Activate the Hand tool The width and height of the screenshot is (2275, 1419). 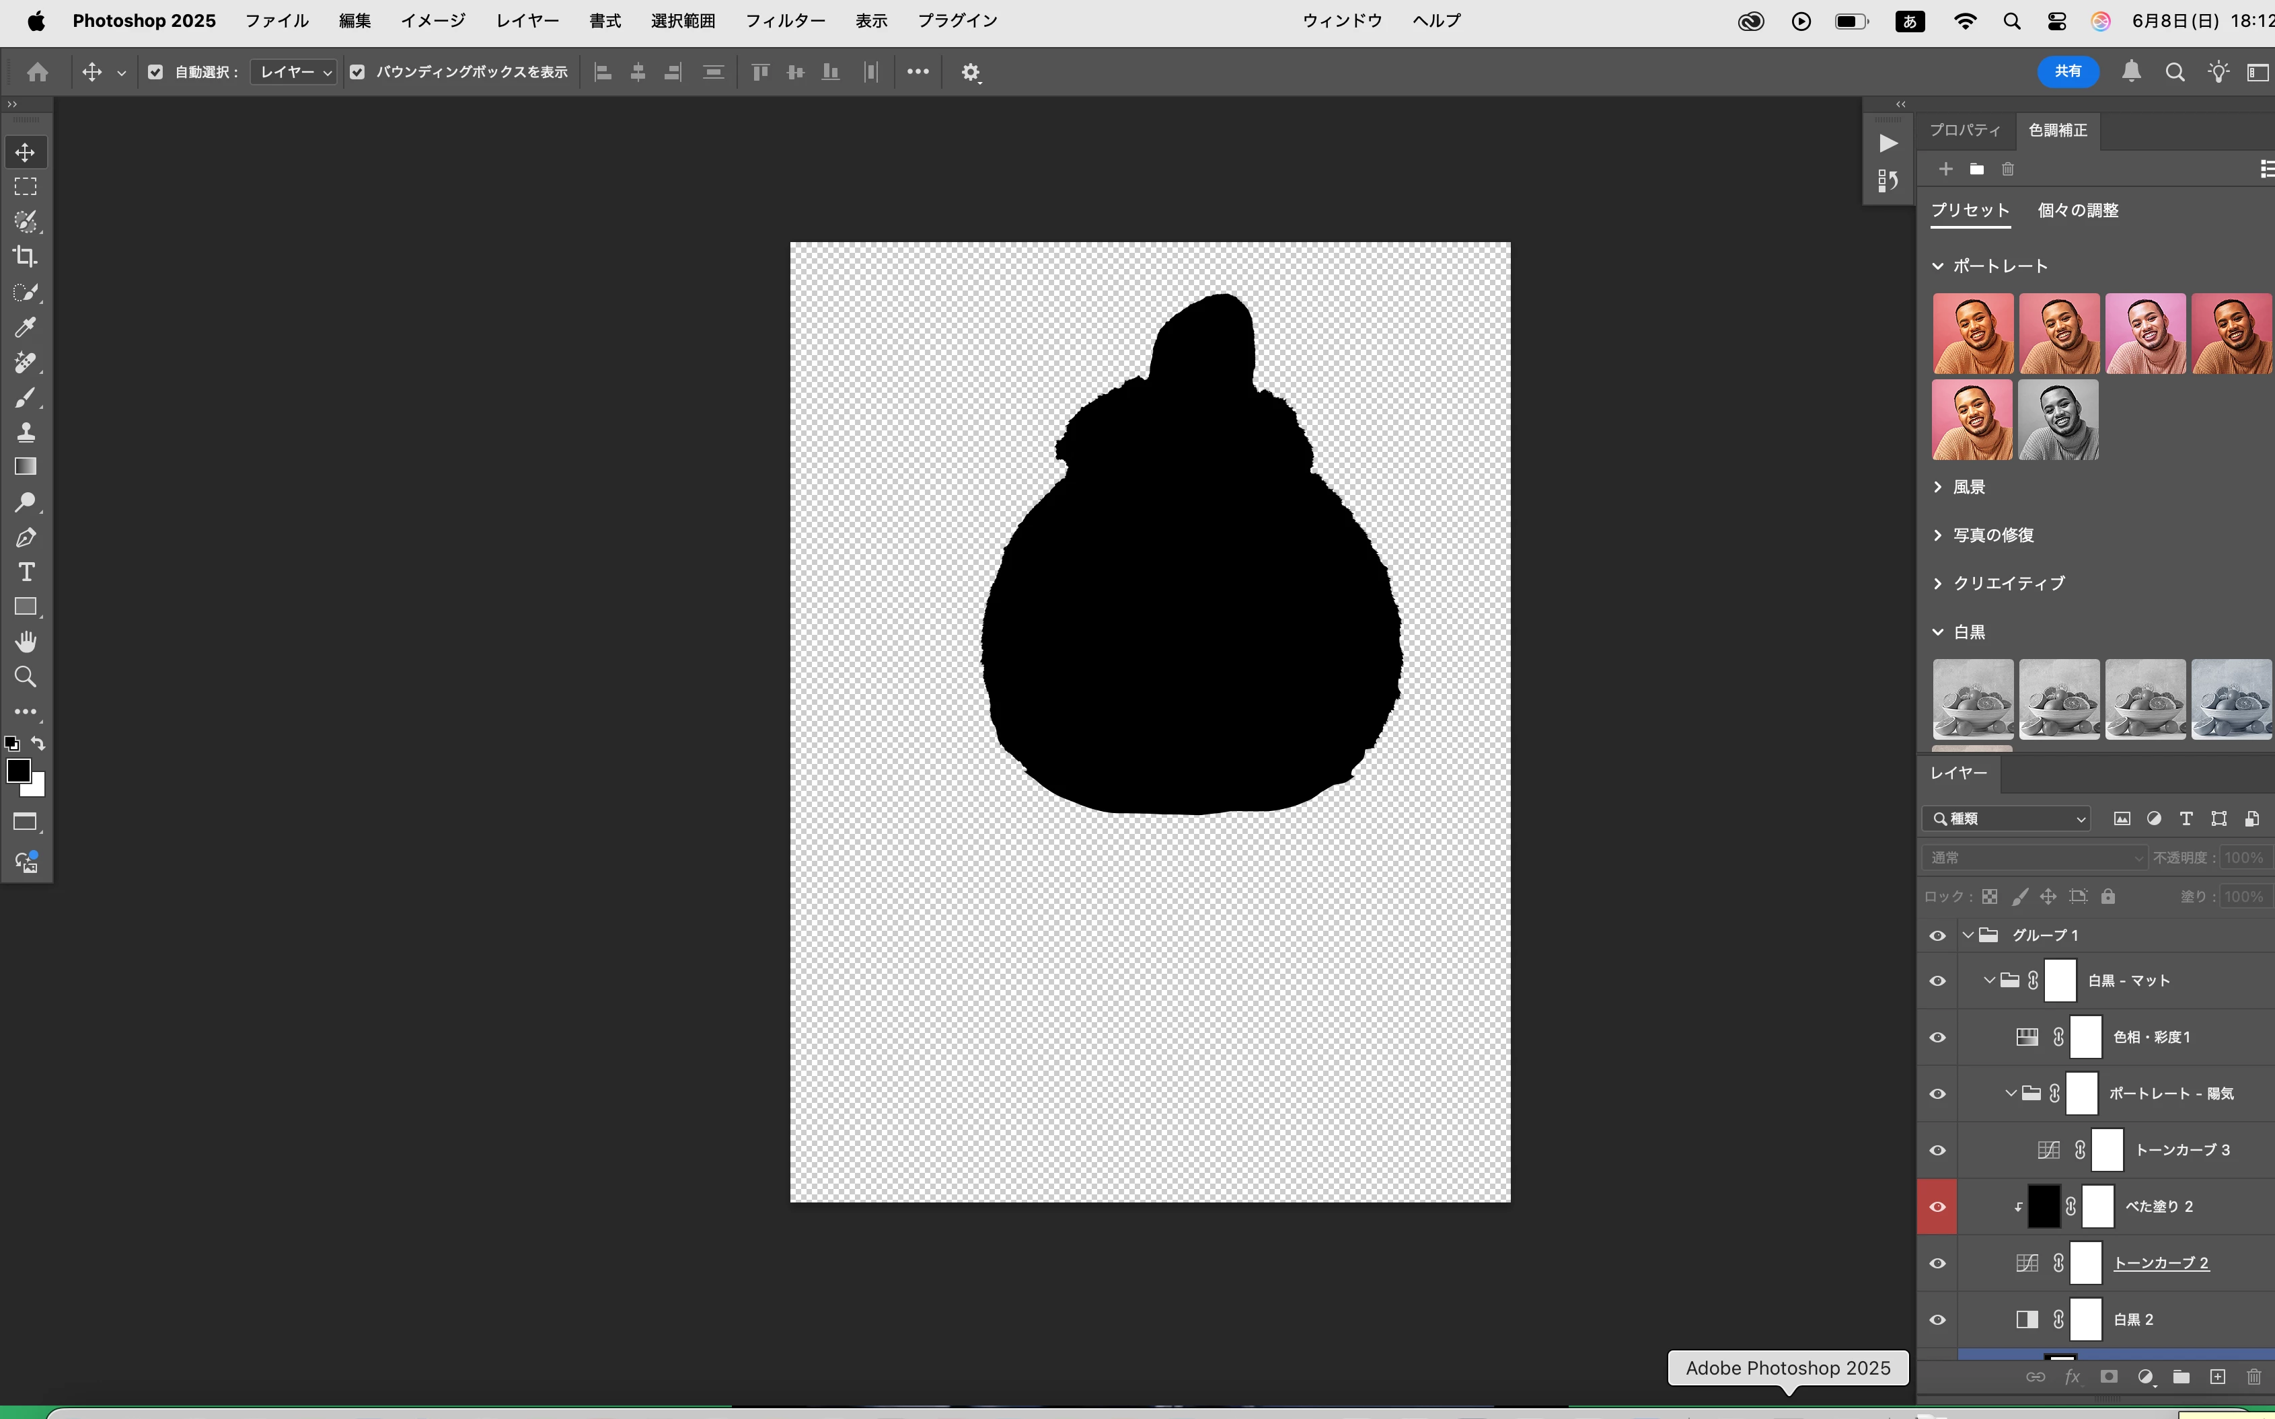[x=26, y=642]
